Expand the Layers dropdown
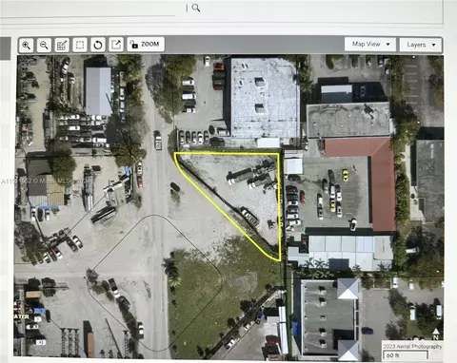This screenshot has width=457, height=363. (421, 45)
